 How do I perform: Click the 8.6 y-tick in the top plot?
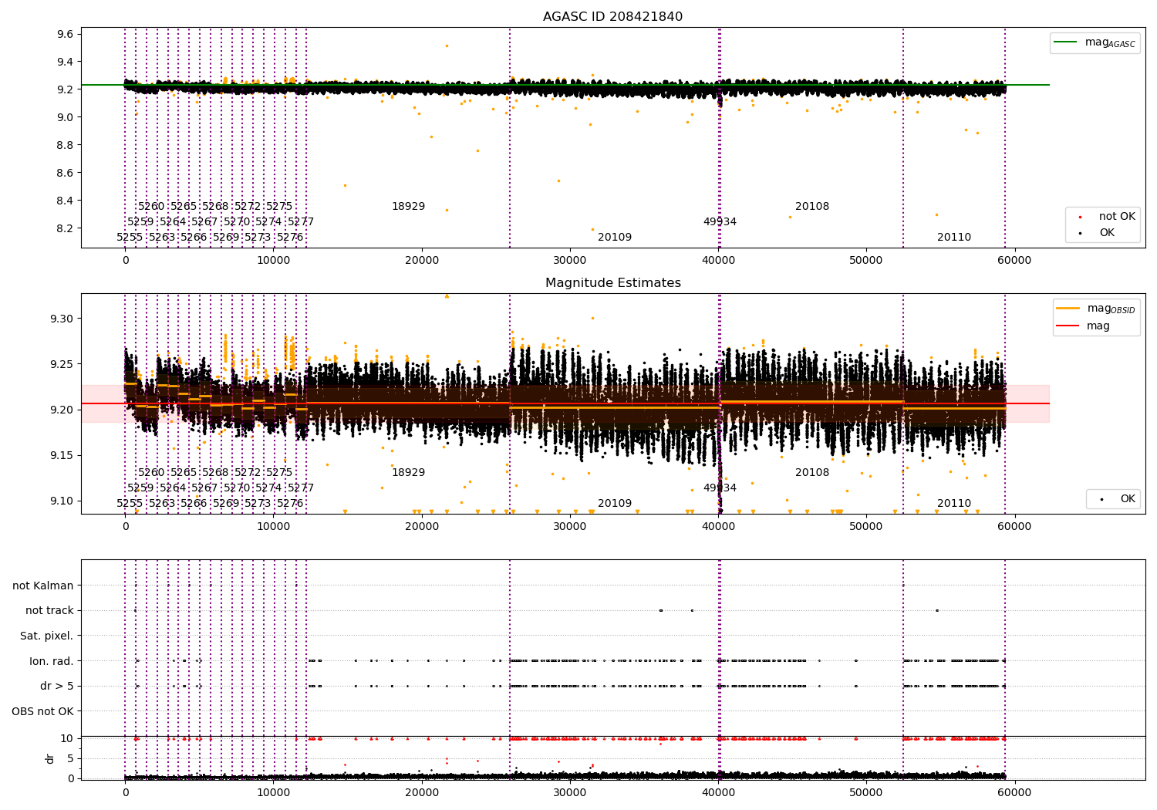coord(66,173)
